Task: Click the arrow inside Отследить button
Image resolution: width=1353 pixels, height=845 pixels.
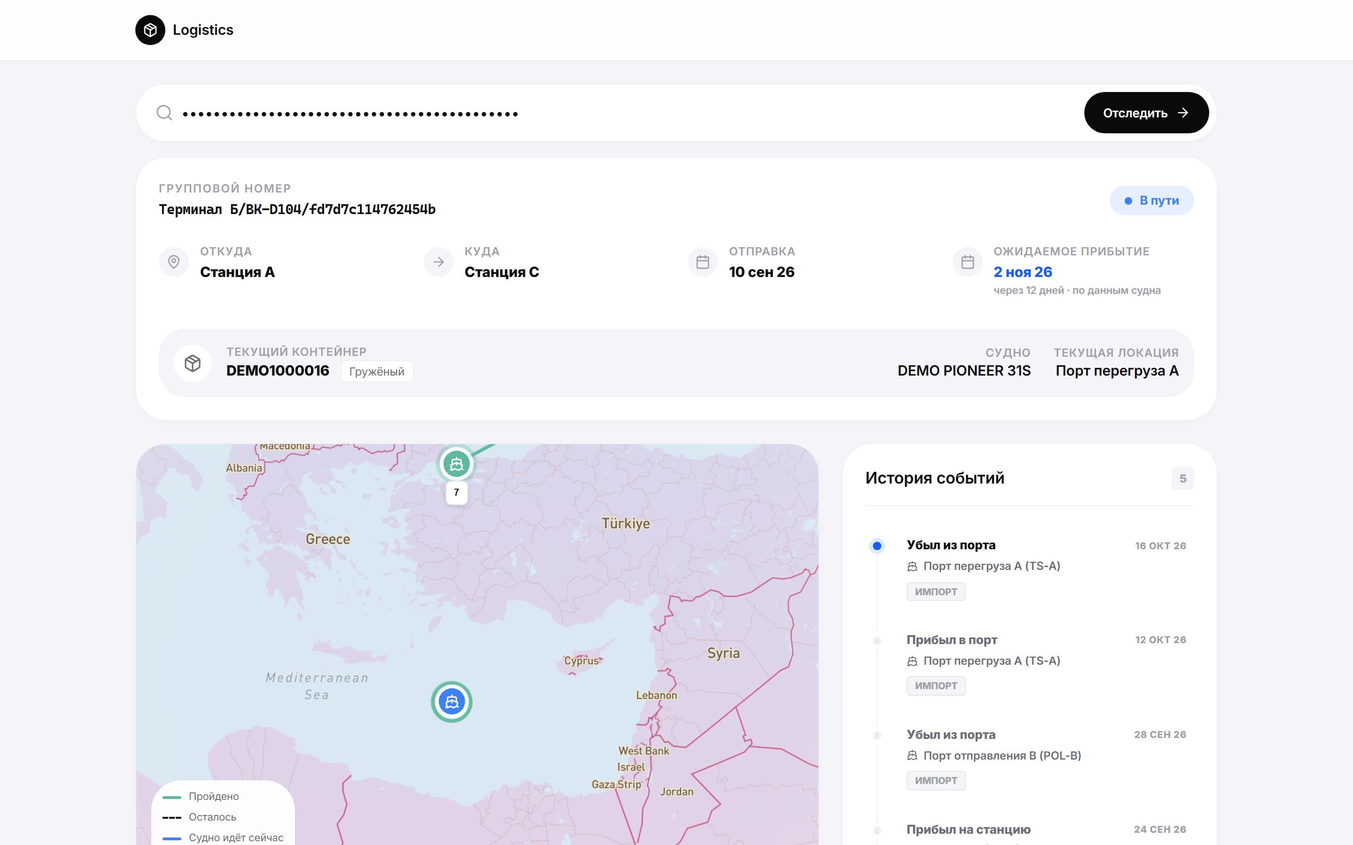Action: point(1182,113)
